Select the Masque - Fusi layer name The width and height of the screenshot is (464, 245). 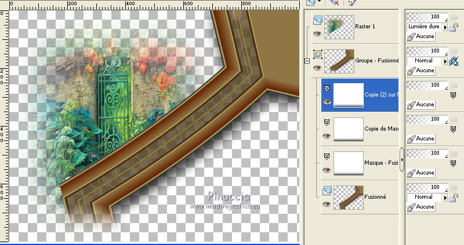pos(382,163)
